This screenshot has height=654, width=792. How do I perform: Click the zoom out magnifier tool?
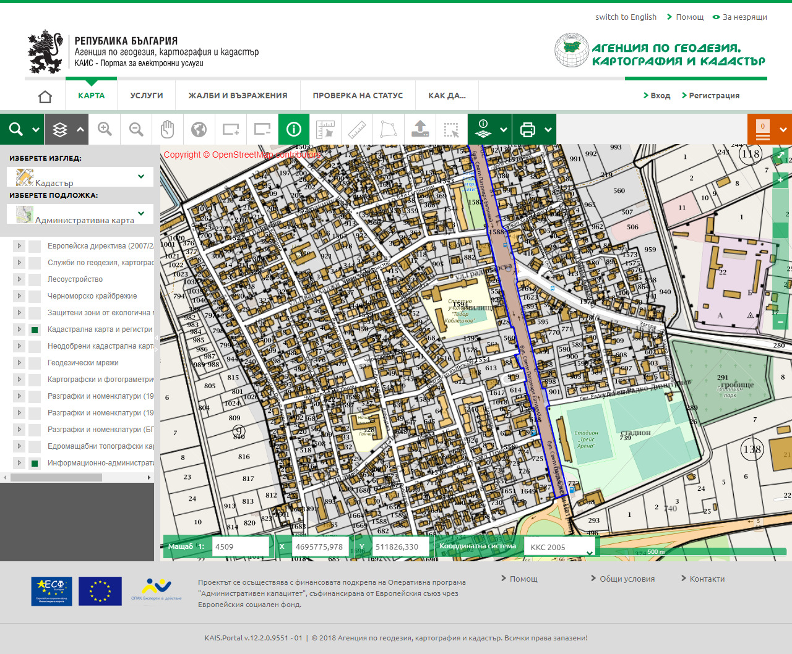coord(136,129)
